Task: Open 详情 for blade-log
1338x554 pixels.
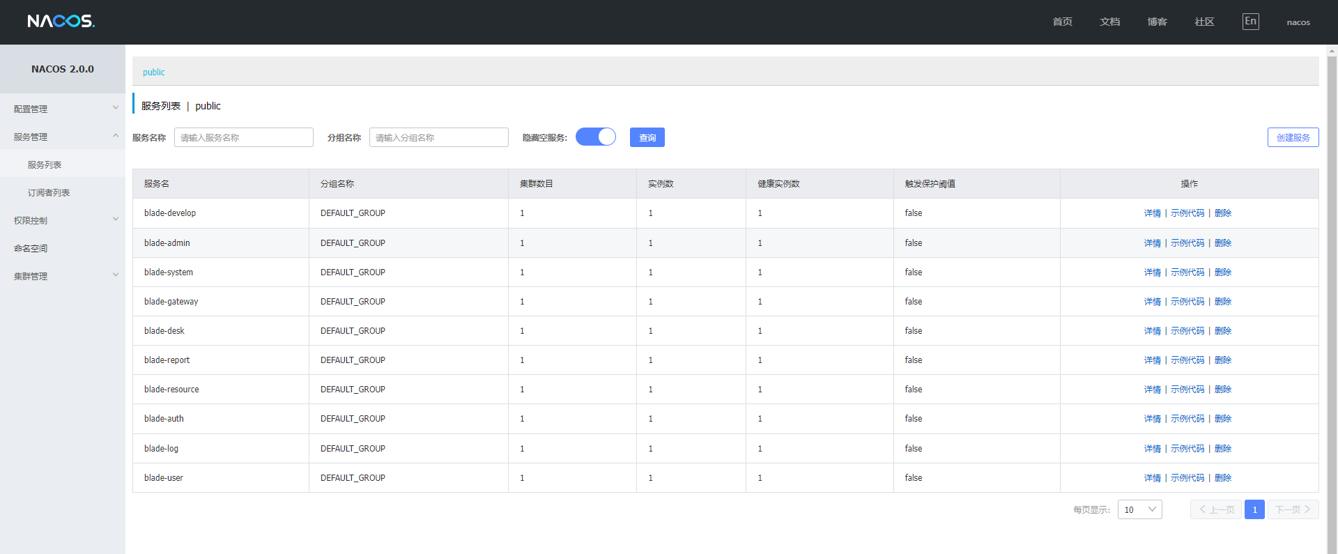Action: click(x=1153, y=449)
